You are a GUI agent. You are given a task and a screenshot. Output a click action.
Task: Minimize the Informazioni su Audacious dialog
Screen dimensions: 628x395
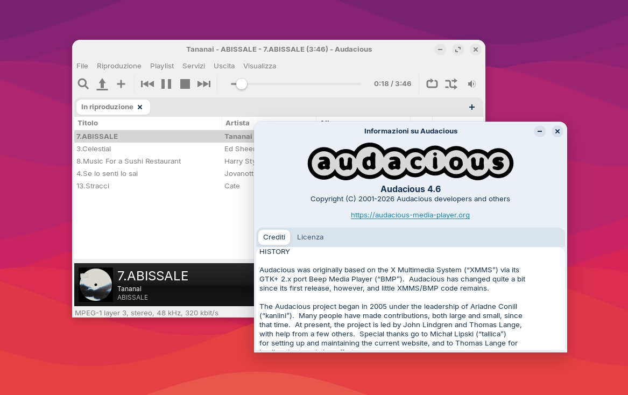coord(540,131)
